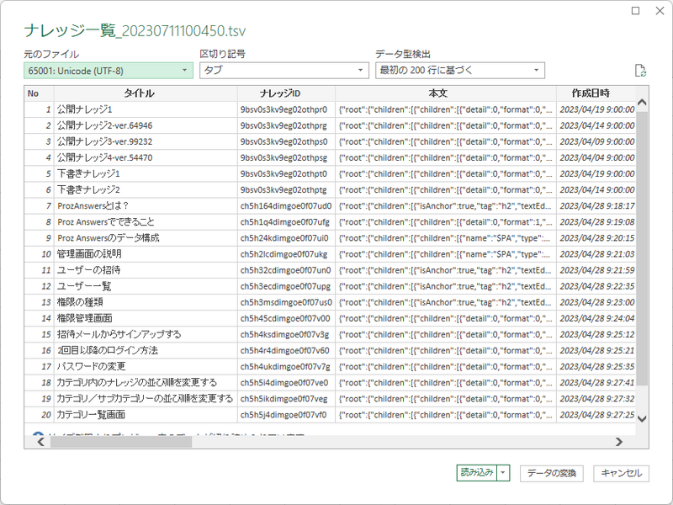Click the refresh preview file icon

click(640, 71)
